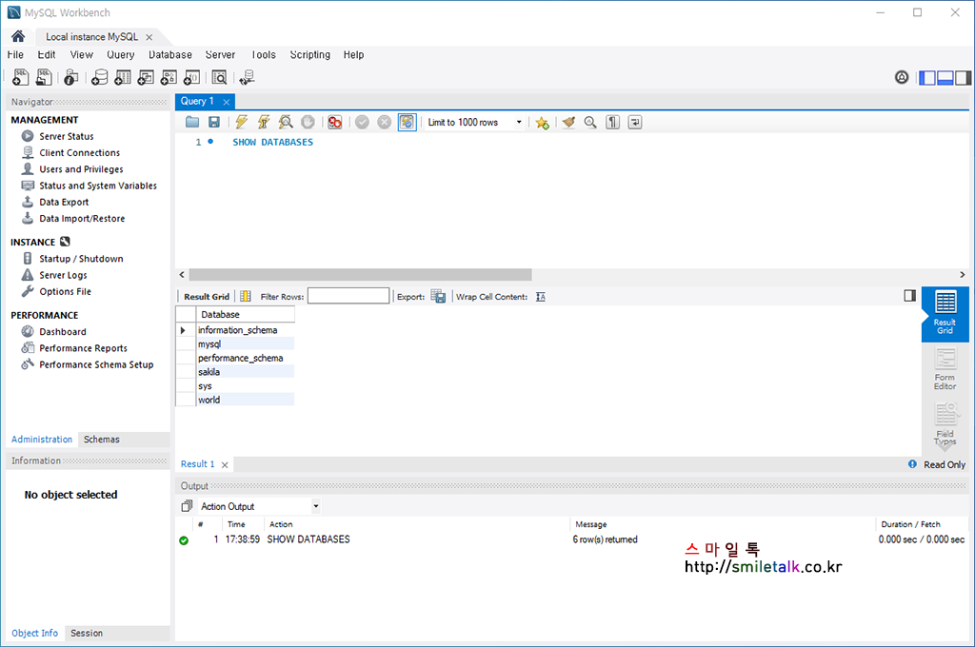Open the Scripting menu
This screenshot has width=975, height=647.
pos(310,54)
